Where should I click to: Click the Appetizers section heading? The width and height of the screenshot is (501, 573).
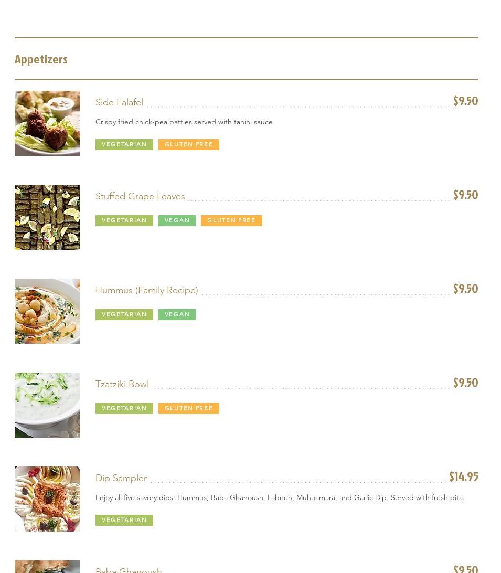coord(41,60)
